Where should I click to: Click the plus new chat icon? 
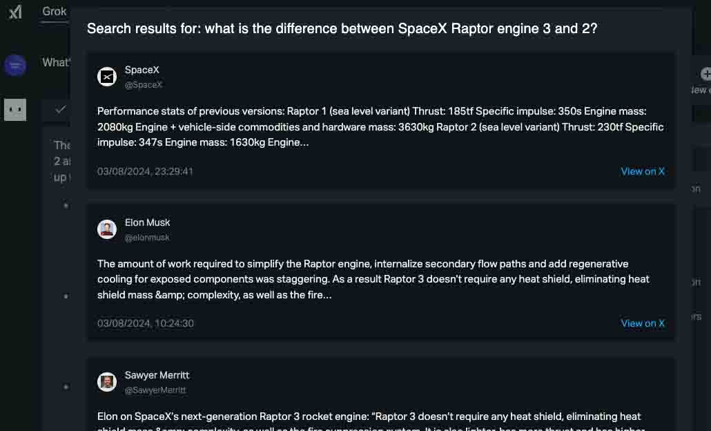pos(705,74)
